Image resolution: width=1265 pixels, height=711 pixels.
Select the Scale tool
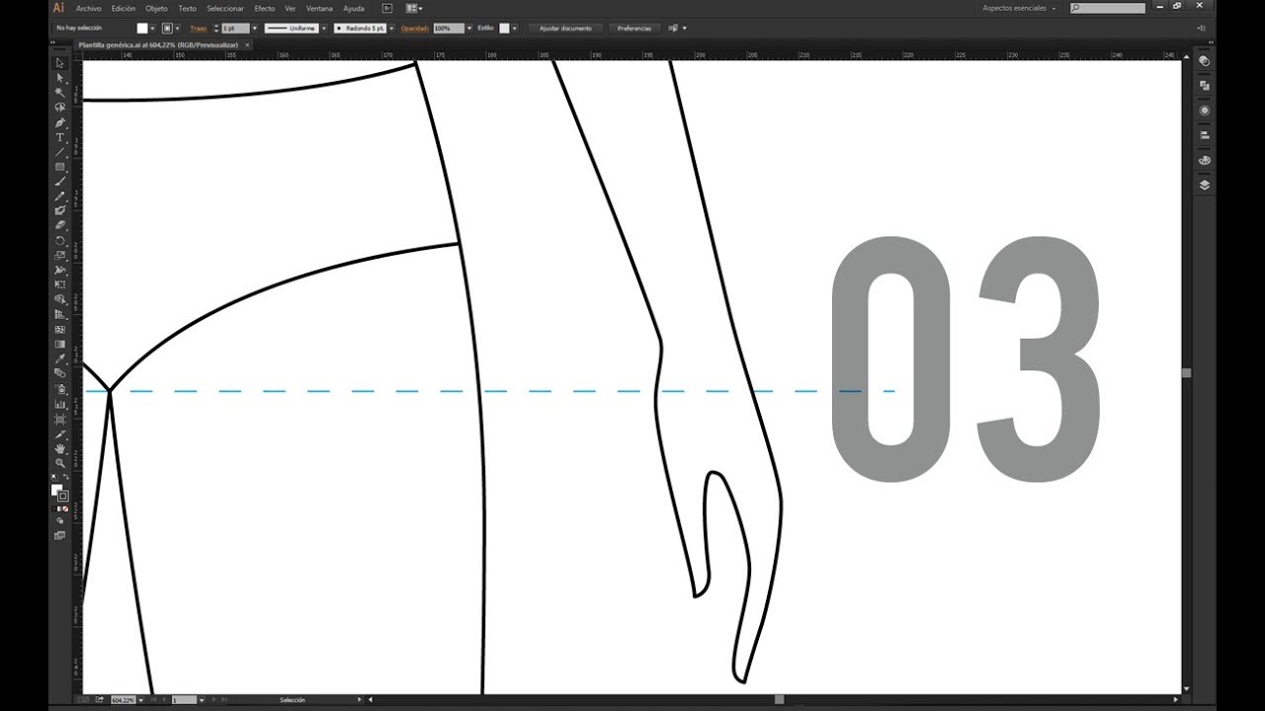pyautogui.click(x=60, y=255)
